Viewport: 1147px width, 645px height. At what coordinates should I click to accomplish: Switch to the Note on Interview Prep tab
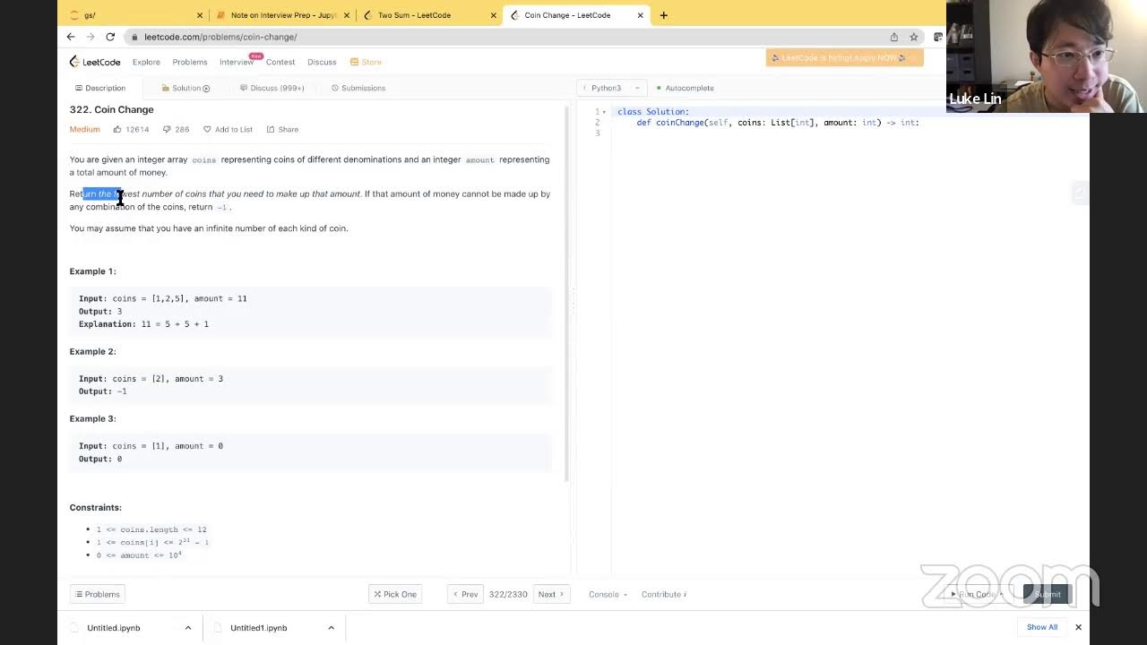point(283,15)
